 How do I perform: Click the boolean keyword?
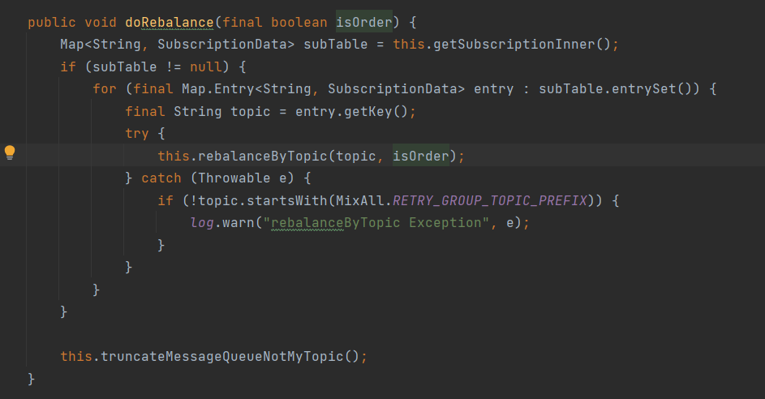pyautogui.click(x=299, y=23)
